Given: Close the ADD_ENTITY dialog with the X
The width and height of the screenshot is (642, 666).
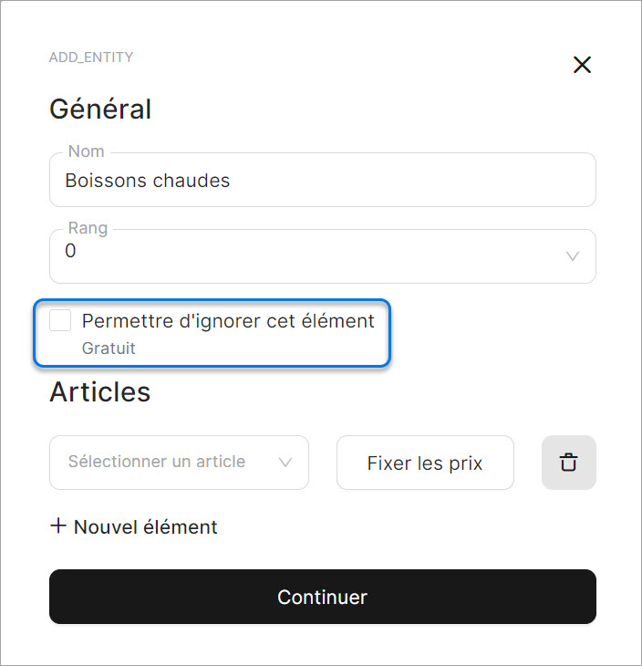Looking at the screenshot, I should pyautogui.click(x=582, y=65).
